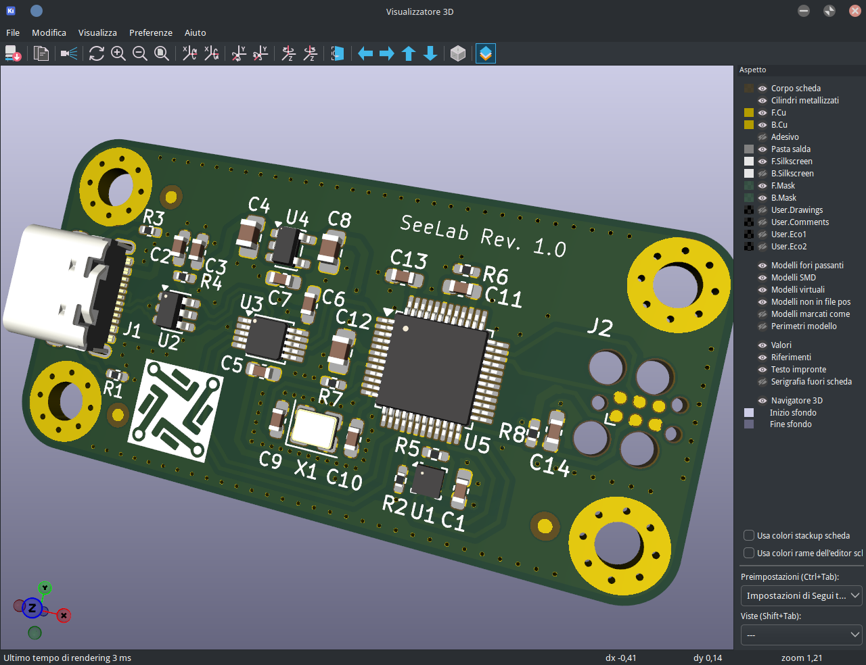Pan the board down with arrow icon
Viewport: 866px width, 665px height.
(x=430, y=53)
